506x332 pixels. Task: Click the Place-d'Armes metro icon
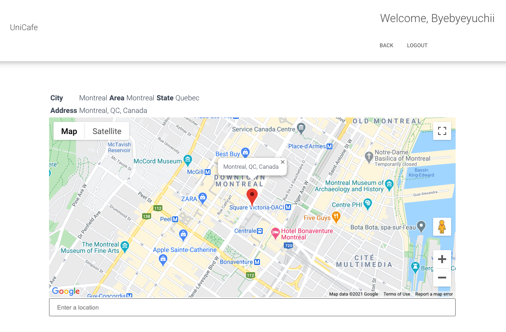click(330, 146)
